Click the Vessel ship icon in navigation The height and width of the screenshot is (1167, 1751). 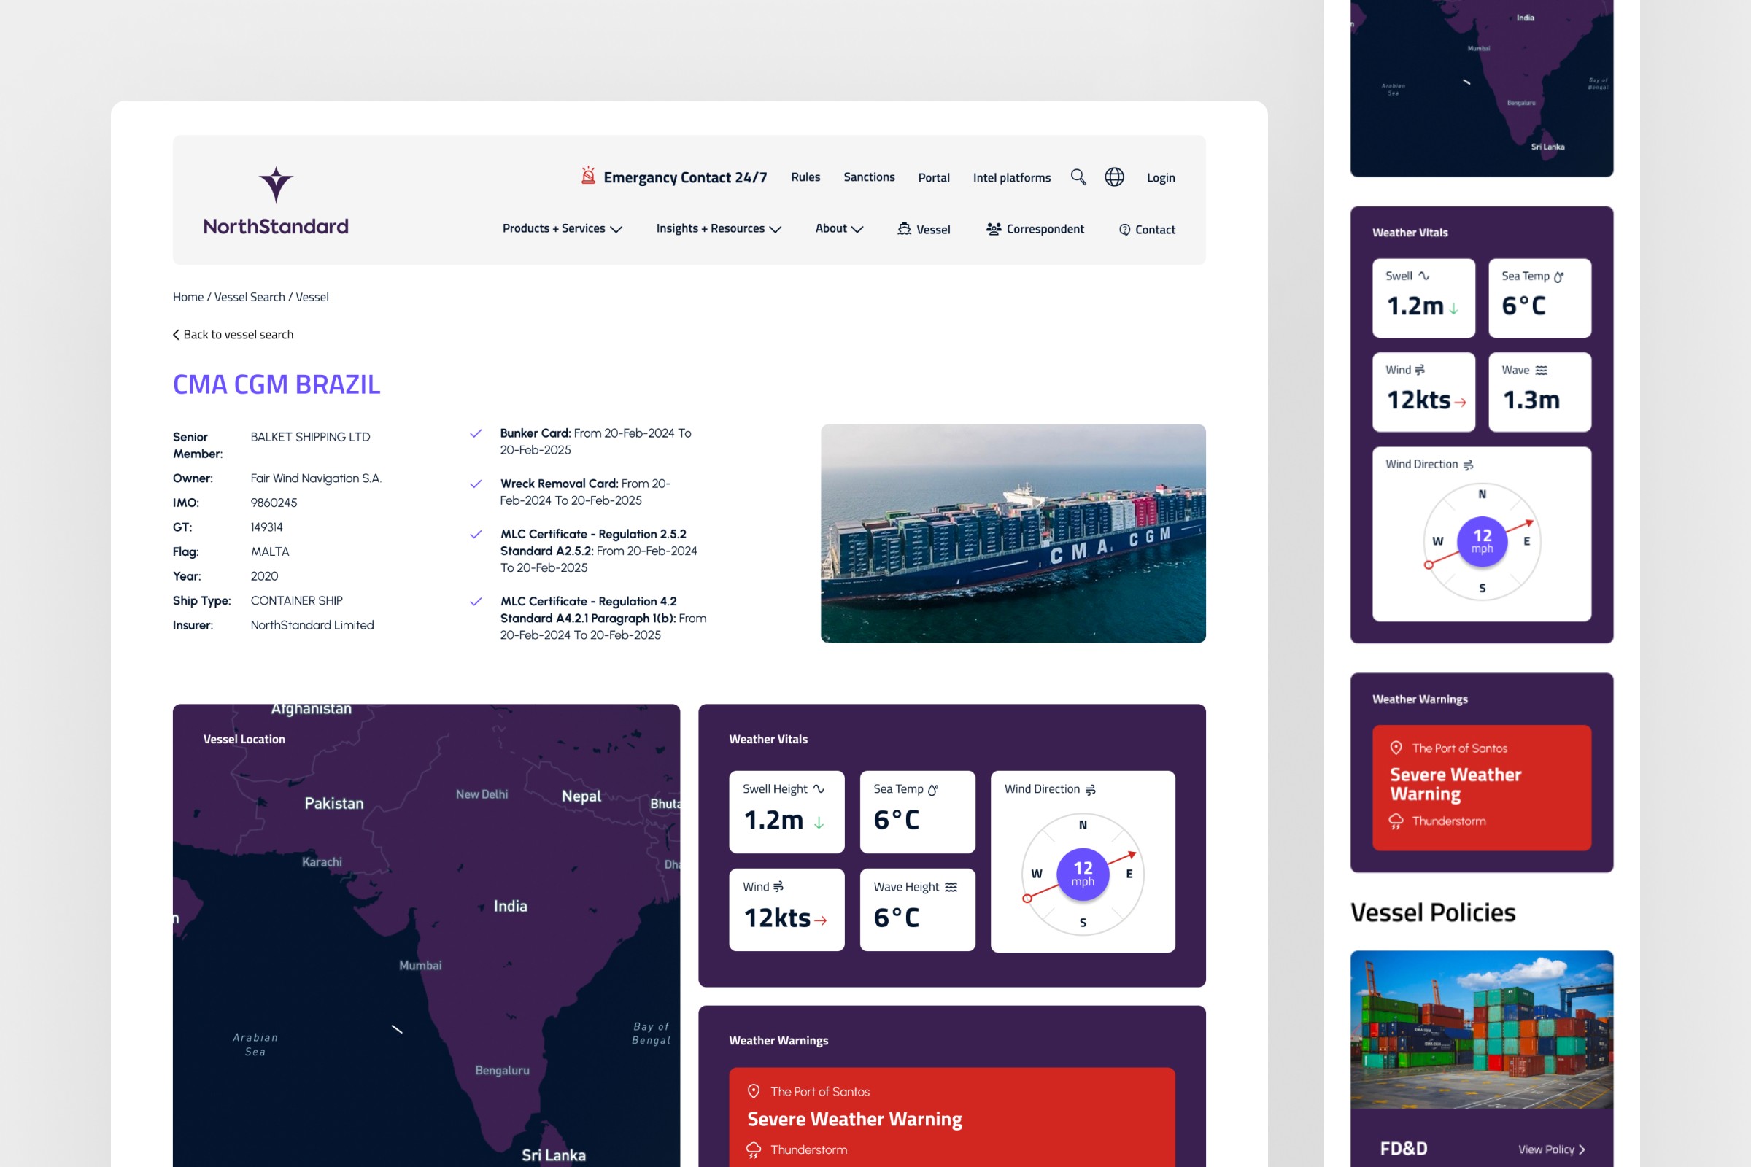click(x=904, y=229)
